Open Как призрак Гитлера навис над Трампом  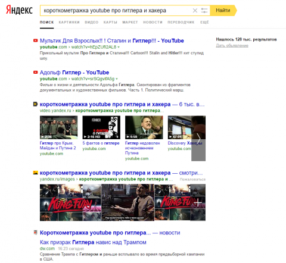93,242
